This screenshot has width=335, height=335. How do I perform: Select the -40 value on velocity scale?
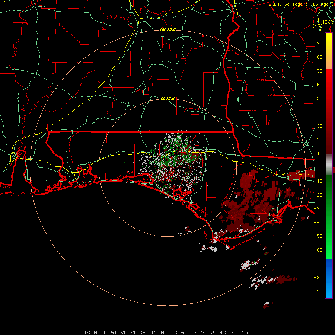[318, 223]
